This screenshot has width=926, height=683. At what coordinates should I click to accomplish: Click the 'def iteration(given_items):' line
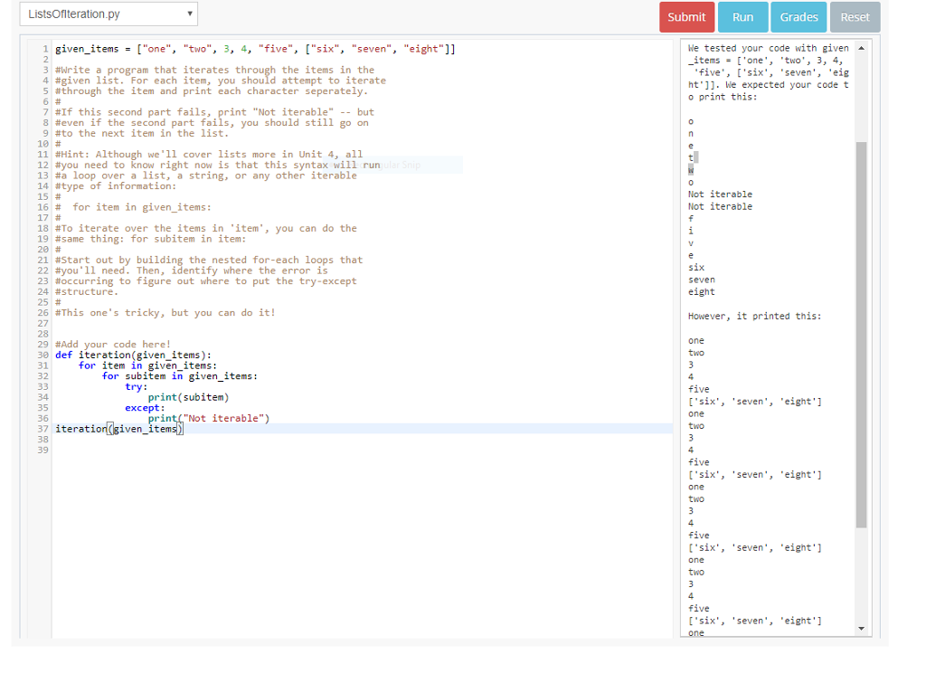pos(134,355)
